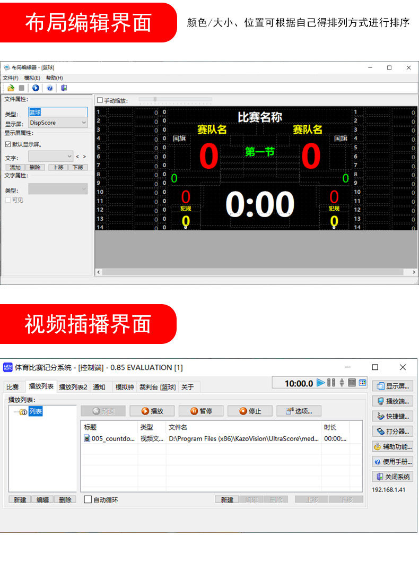Screen dimensions: 419x561
Task: Click 新建 under the playlist tree
Action: (20, 499)
